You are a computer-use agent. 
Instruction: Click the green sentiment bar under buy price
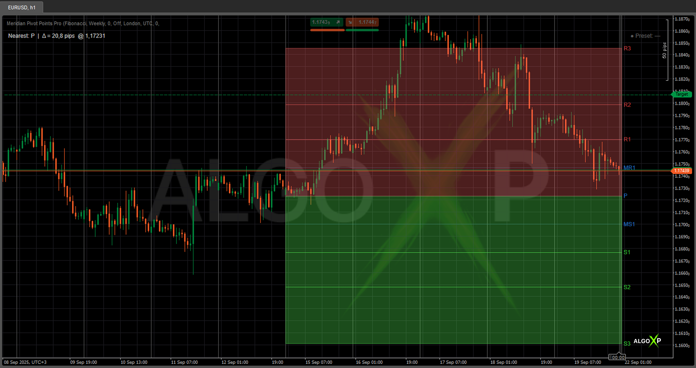click(362, 30)
